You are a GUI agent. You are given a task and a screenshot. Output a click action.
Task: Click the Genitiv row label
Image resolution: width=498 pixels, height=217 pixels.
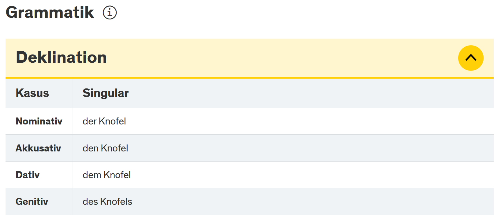point(32,202)
